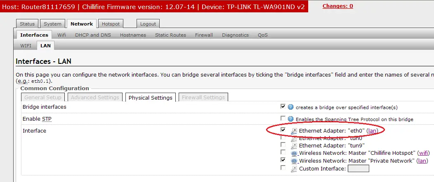Image resolution: width=434 pixels, height=182 pixels.
Task: Click the help icon beside Bridge interfaces
Action: pos(290,107)
